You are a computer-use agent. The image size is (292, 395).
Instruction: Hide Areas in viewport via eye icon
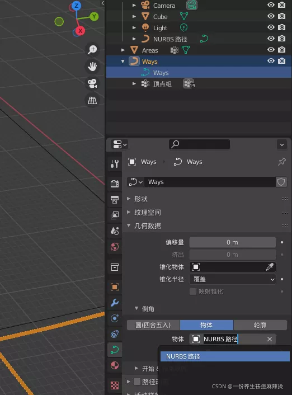tap(271, 50)
